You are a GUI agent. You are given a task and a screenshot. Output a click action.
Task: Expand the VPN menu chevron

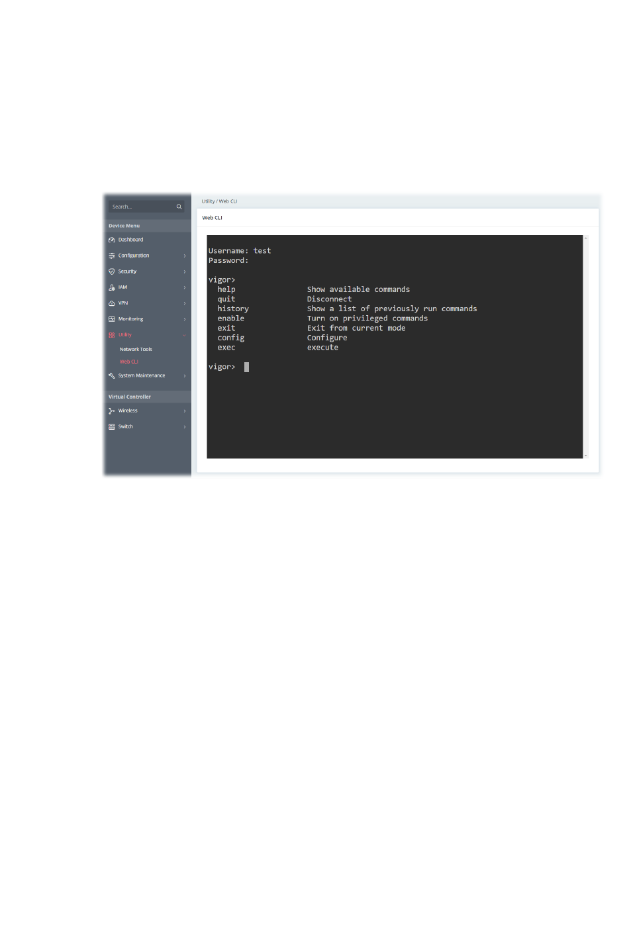(185, 303)
